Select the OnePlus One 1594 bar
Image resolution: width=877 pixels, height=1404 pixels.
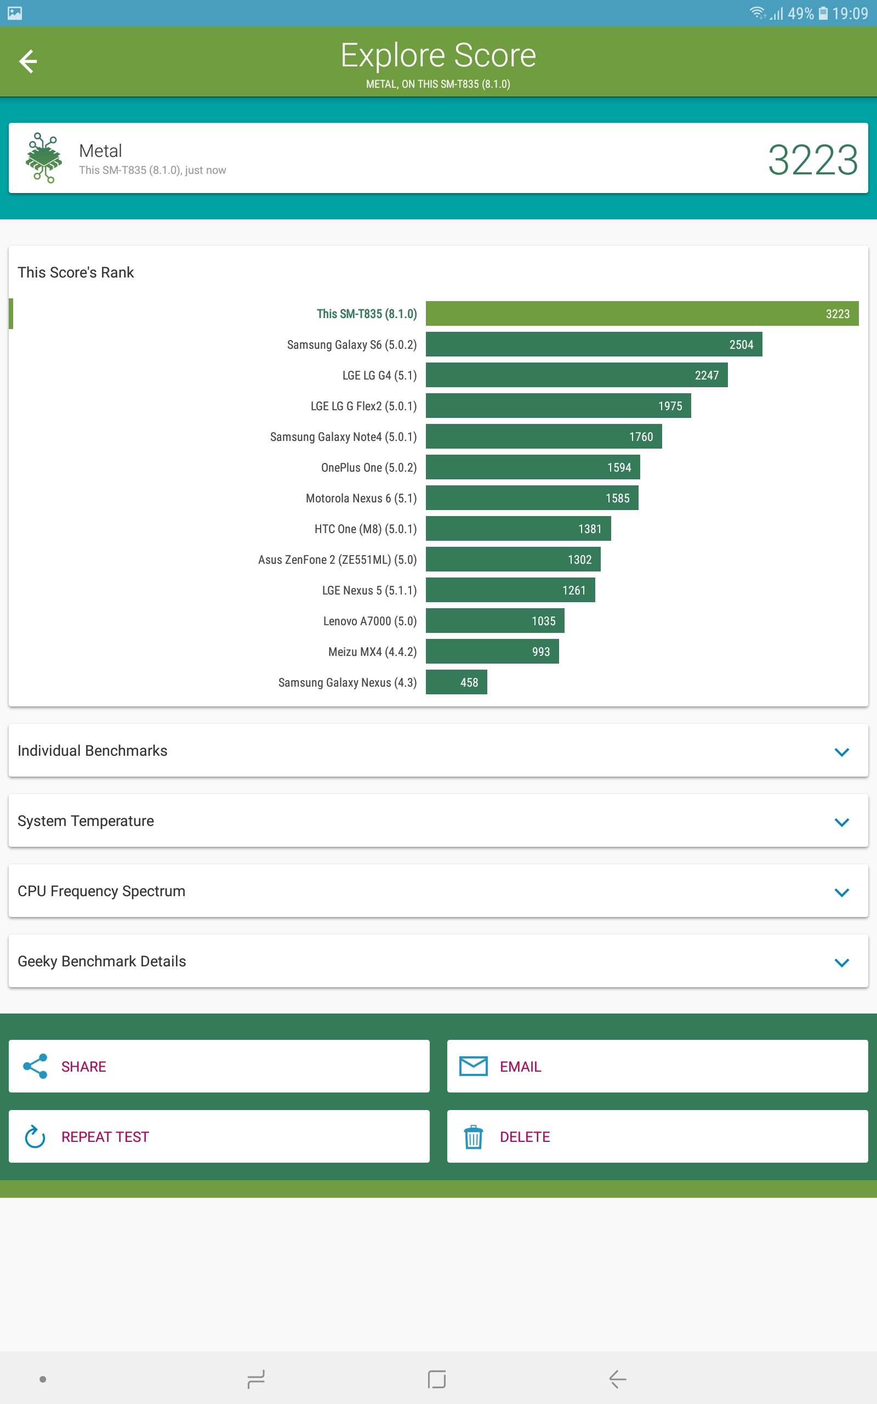[533, 467]
